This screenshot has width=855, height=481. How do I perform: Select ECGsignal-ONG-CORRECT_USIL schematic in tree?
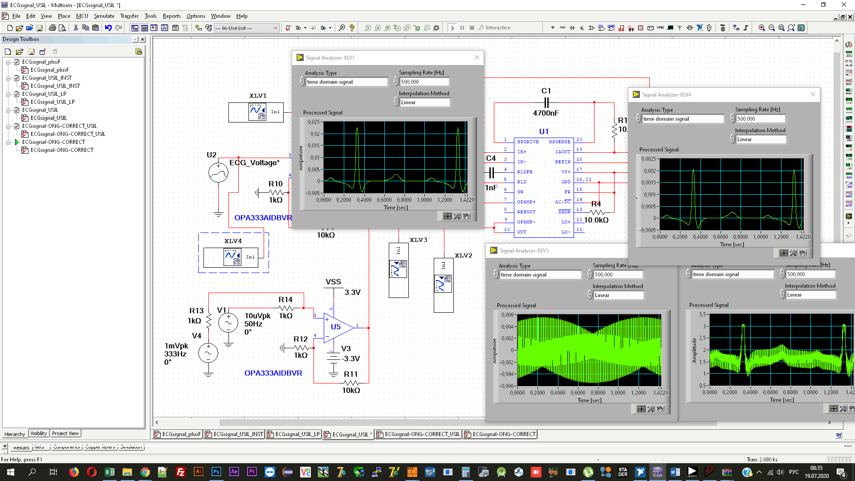68,134
